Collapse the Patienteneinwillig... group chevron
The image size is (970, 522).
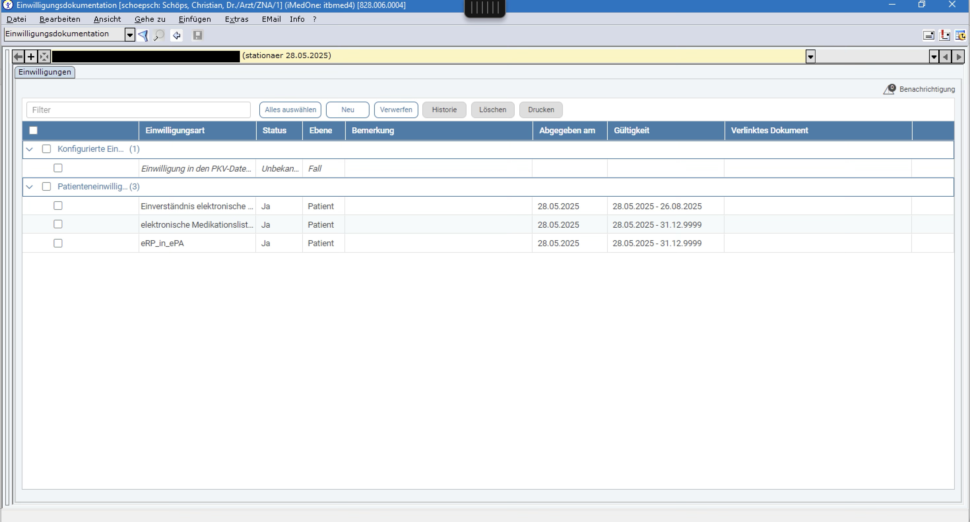[29, 187]
